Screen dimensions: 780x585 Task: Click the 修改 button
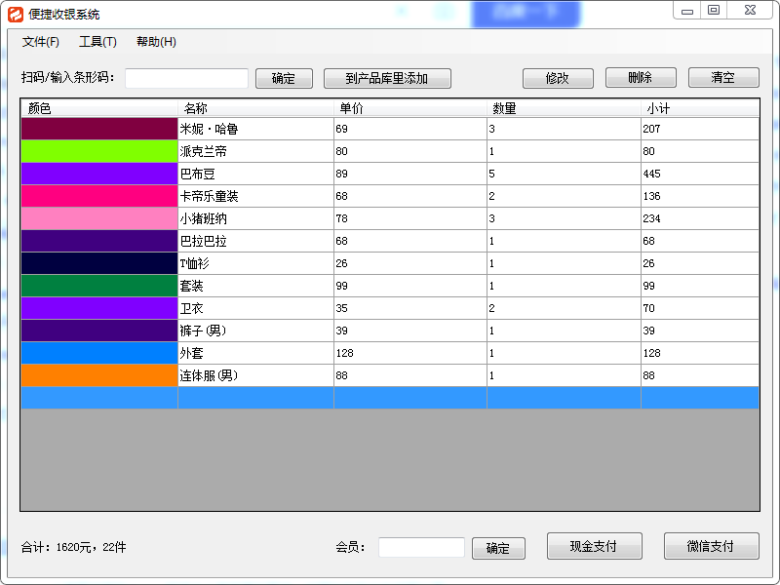pyautogui.click(x=557, y=78)
